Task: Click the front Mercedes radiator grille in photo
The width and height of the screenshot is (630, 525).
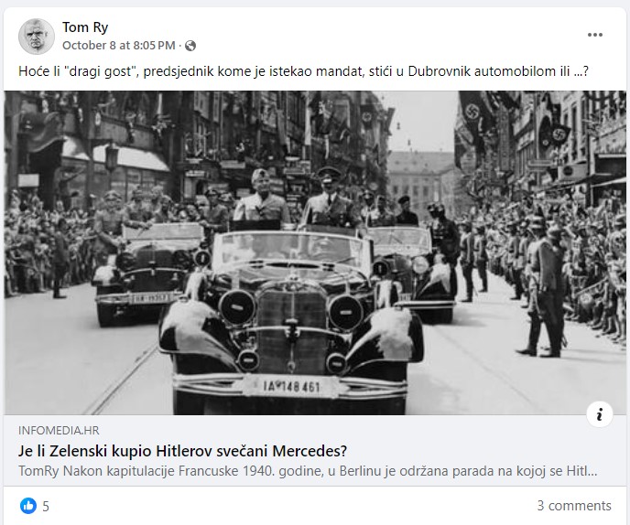Action: [x=292, y=330]
